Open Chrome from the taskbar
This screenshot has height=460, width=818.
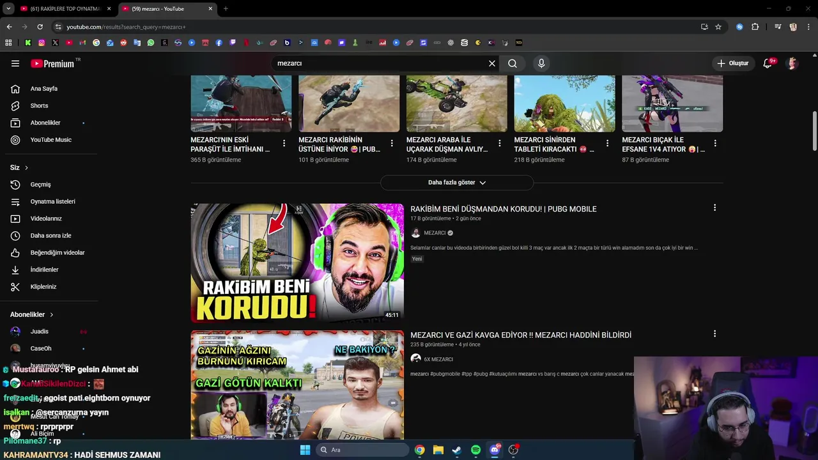click(419, 450)
